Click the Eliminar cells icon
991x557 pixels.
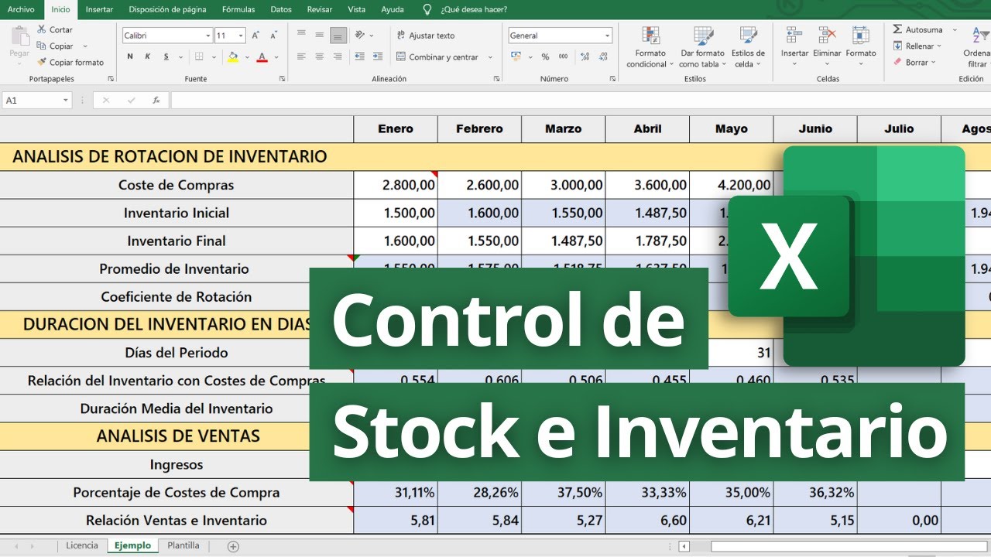[x=827, y=36]
